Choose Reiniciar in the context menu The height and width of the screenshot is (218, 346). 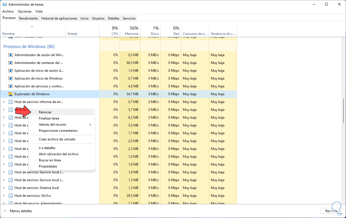pos(62,112)
